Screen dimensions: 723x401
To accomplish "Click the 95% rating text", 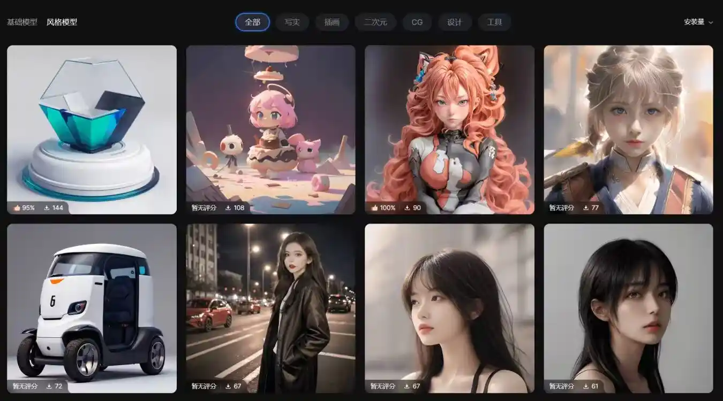I will (x=28, y=207).
